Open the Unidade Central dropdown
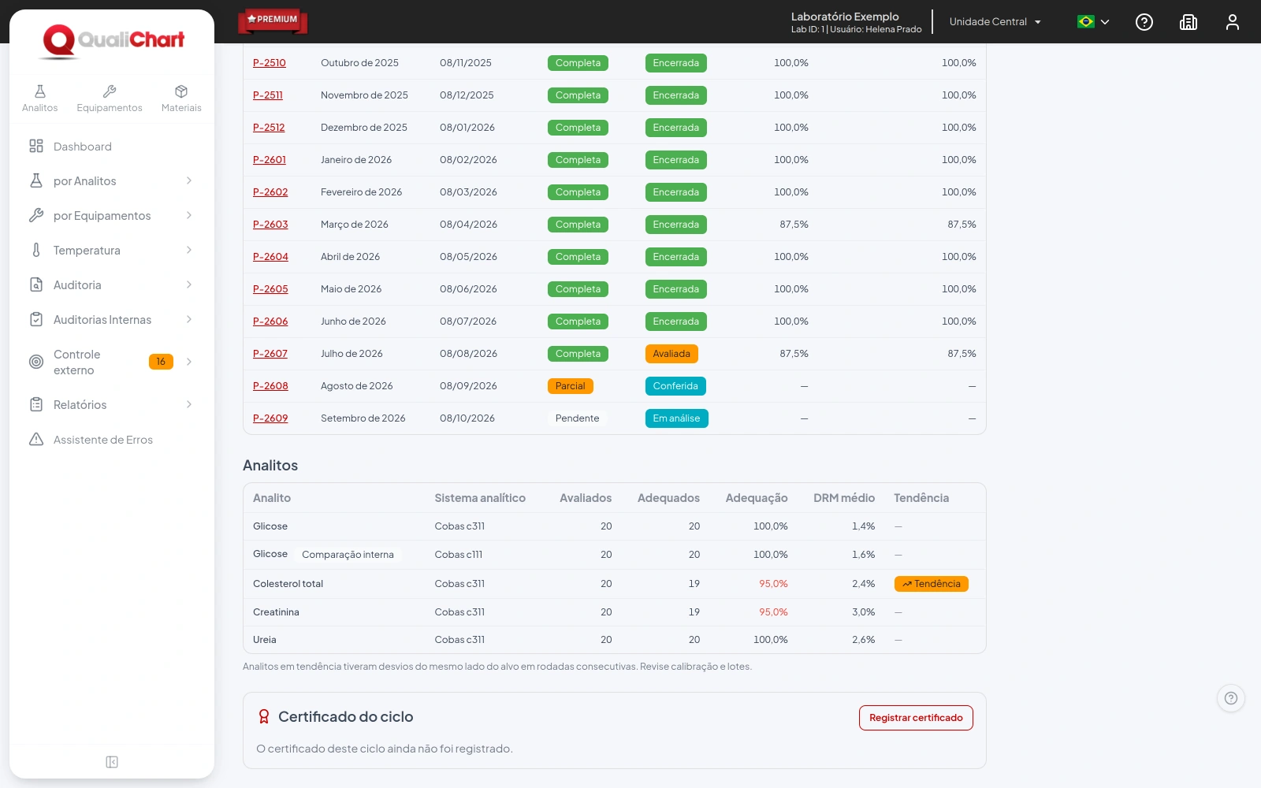The image size is (1261, 788). tap(995, 22)
